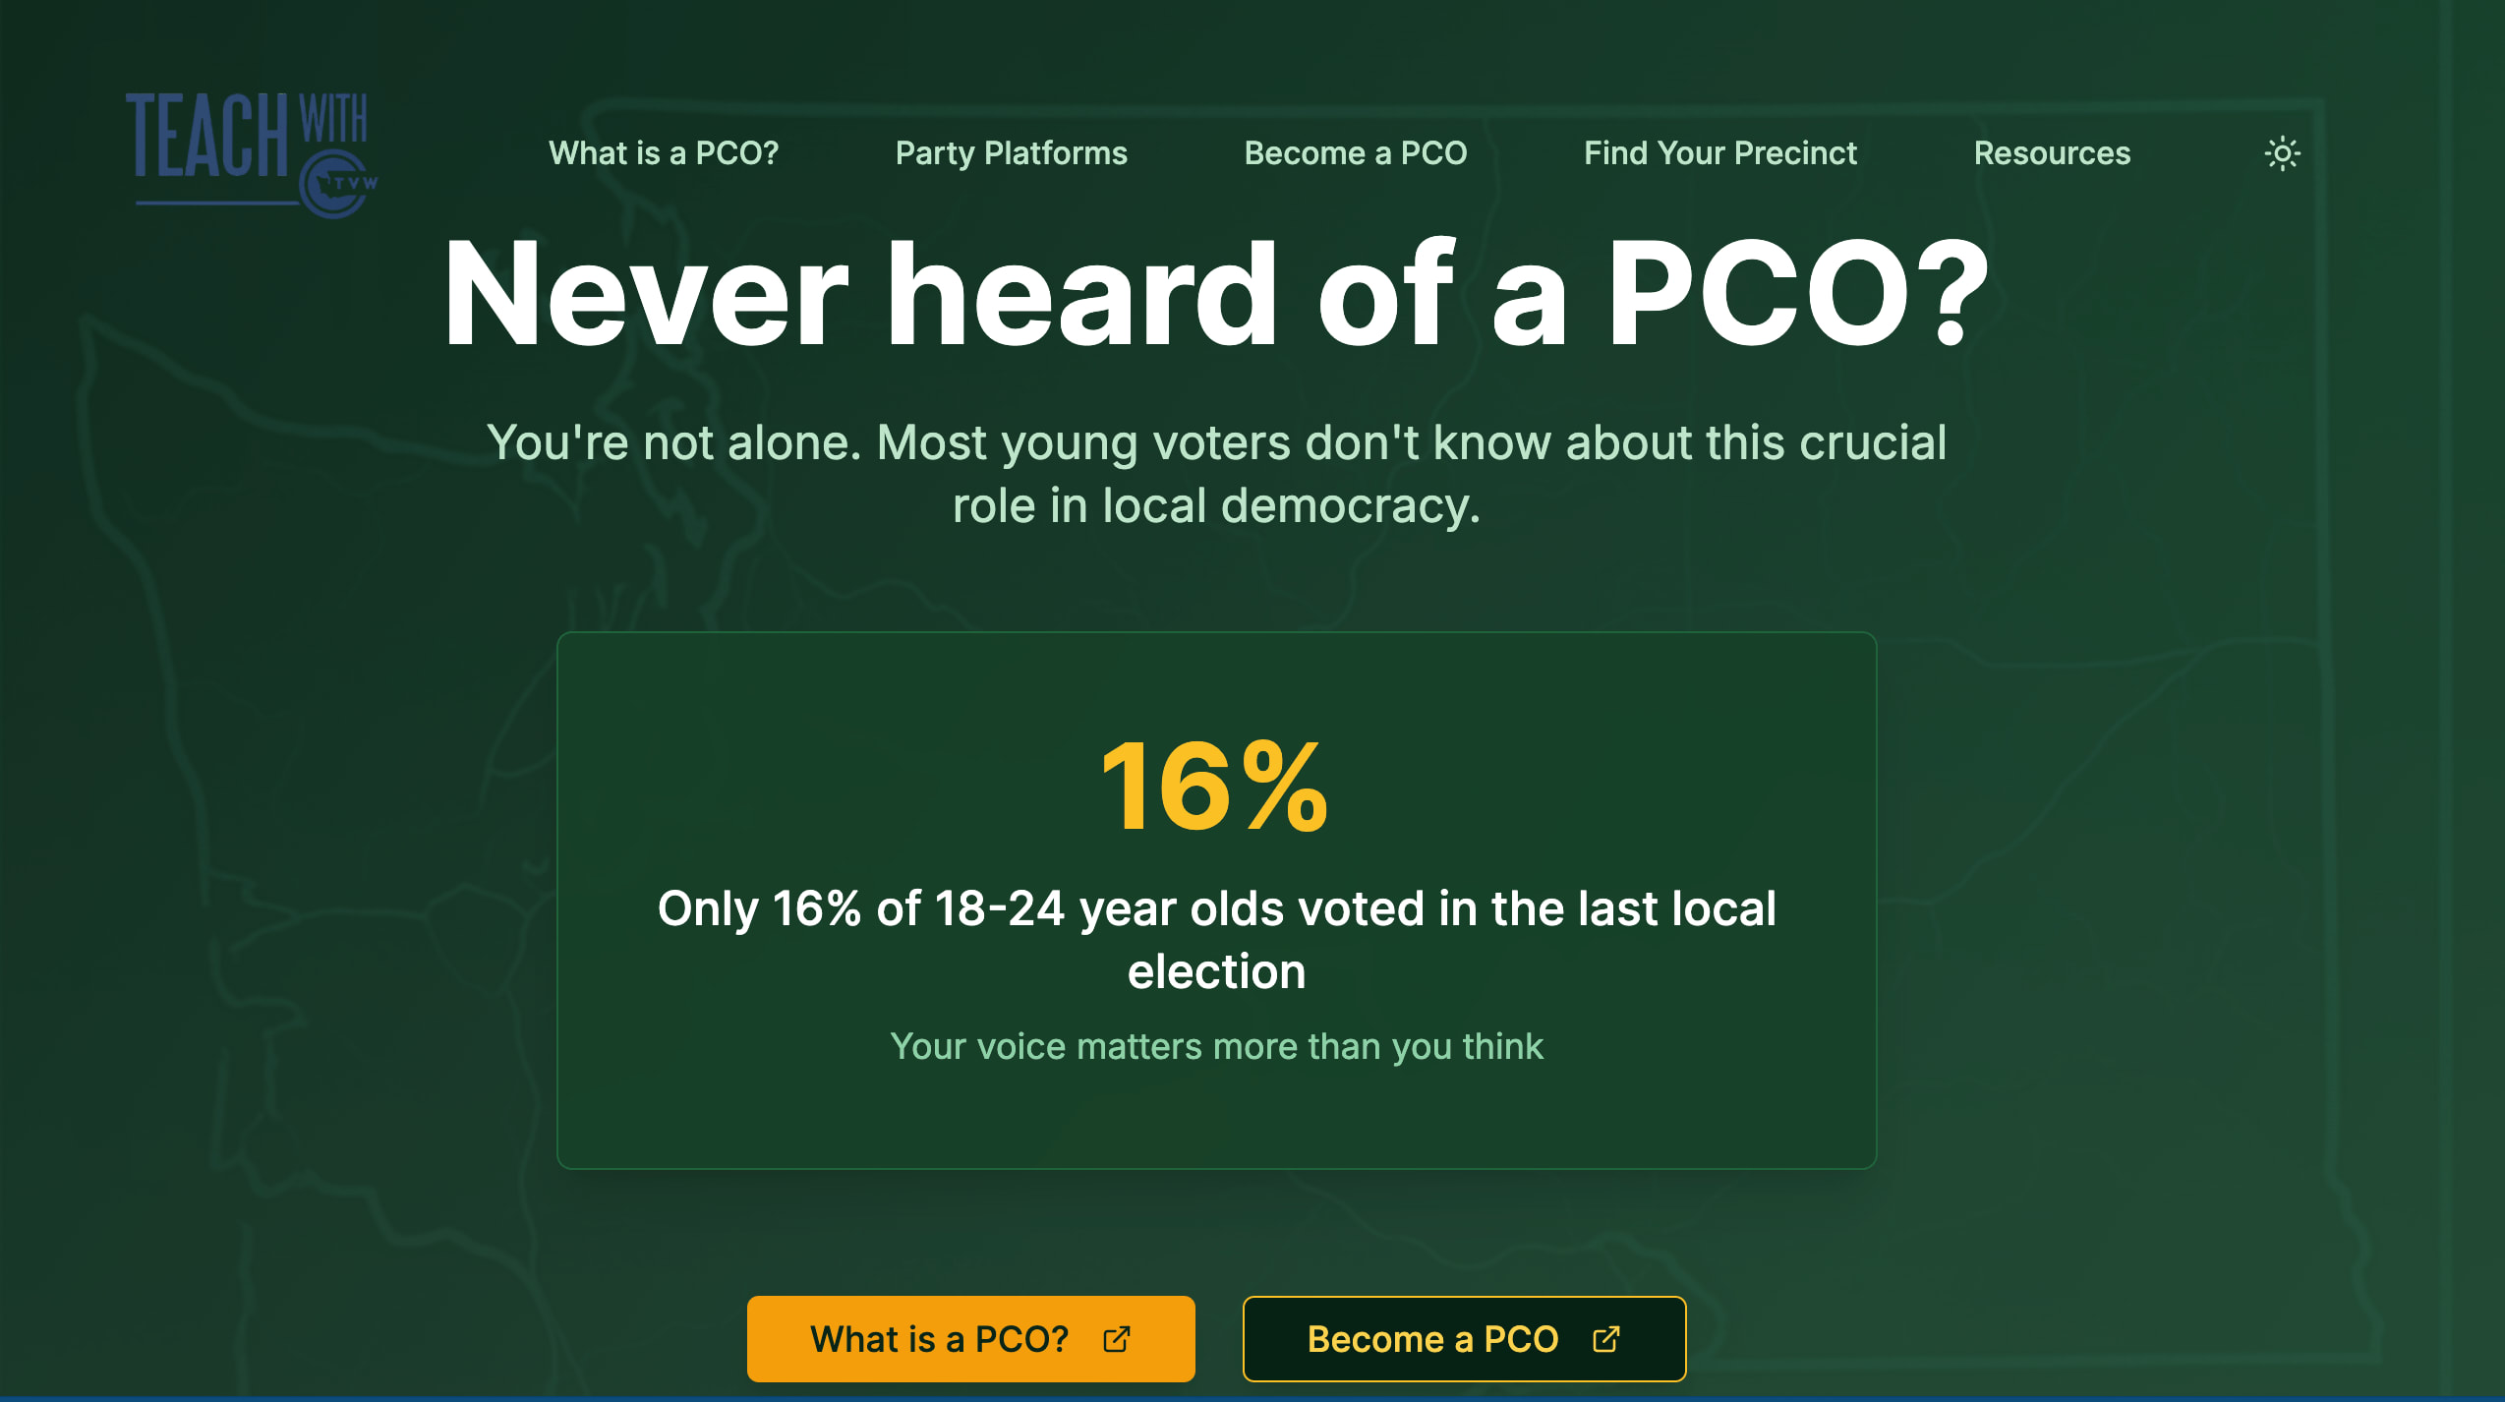Click the circular TVW emblem in logo
Screen dimensions: 2505x1402
coord(334,184)
